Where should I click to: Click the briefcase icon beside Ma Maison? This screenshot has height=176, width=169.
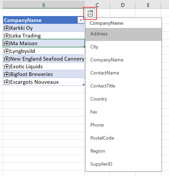point(7,43)
